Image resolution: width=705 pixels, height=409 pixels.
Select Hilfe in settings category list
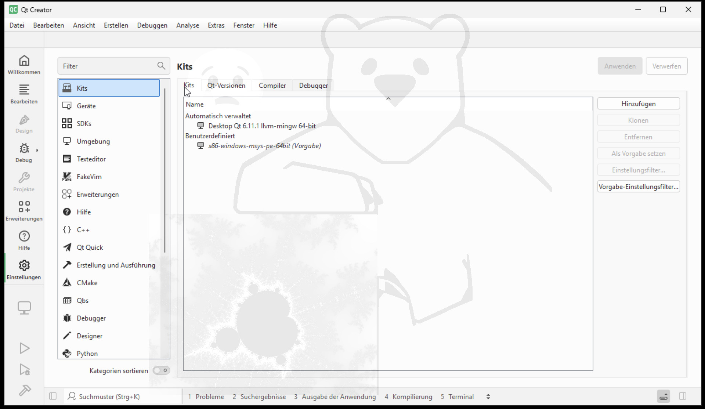[x=109, y=212]
